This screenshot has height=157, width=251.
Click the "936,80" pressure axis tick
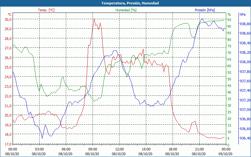[x=245, y=119]
